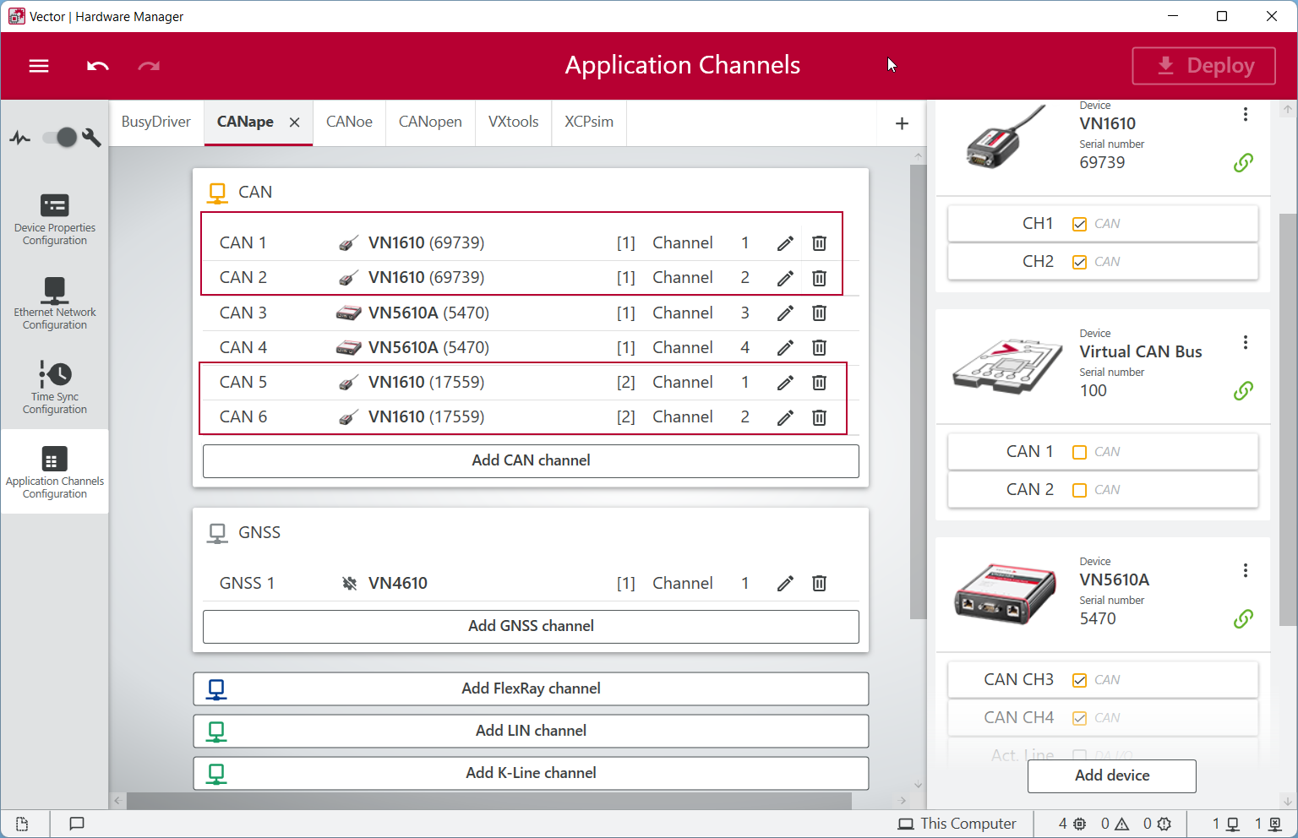Edit the CAN 2 channel assignment
Viewport: 1298px width, 838px height.
pyautogui.click(x=785, y=278)
